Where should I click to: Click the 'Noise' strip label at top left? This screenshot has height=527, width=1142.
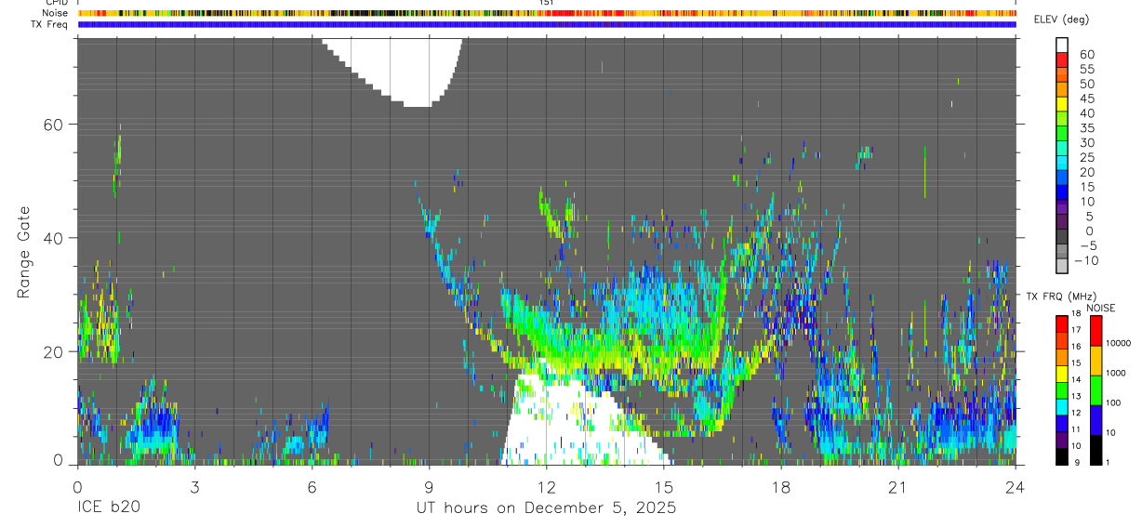pos(56,13)
